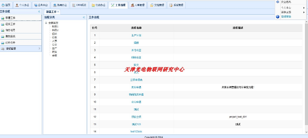Click the 行号 column header
308x138 pixels.
(95, 28)
